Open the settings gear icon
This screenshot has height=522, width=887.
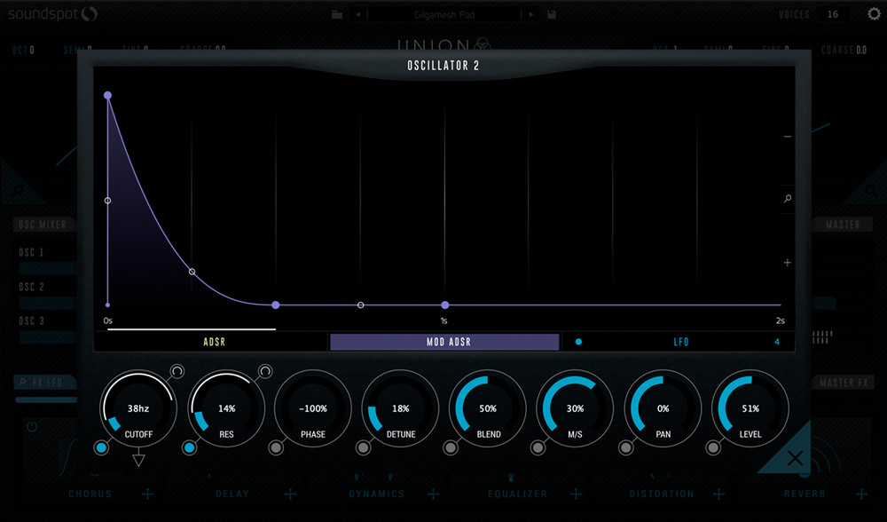click(x=874, y=14)
